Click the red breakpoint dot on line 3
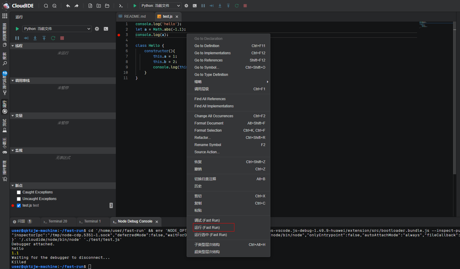 click(x=119, y=35)
